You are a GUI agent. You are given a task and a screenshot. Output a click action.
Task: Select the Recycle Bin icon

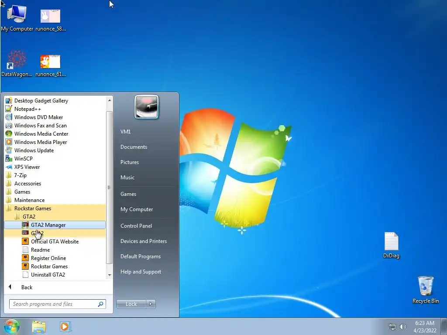425,290
